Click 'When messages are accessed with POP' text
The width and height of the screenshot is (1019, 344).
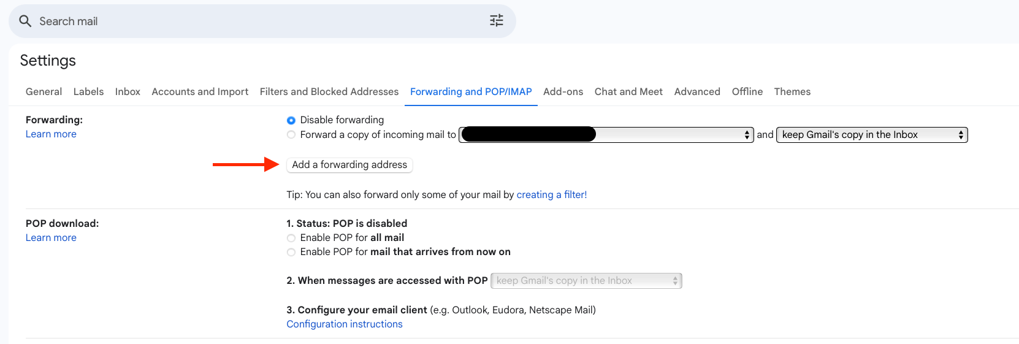point(392,280)
